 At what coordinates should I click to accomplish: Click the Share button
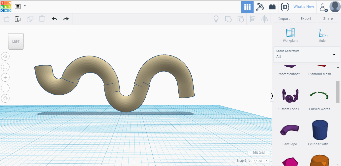328,19
